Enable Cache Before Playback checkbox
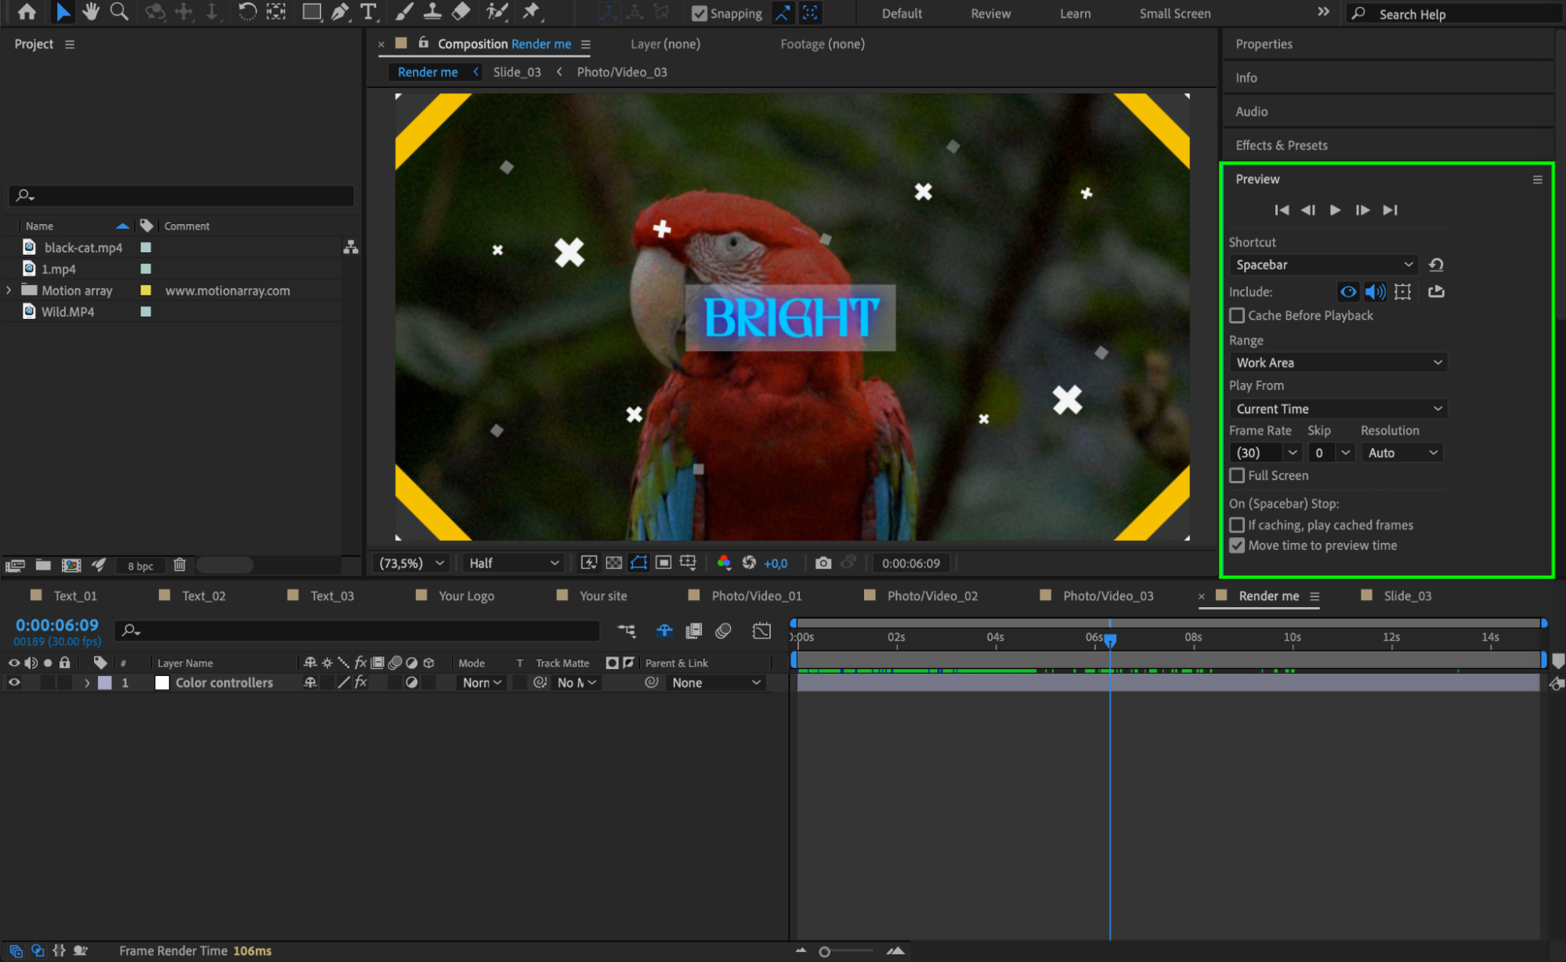 [1237, 316]
